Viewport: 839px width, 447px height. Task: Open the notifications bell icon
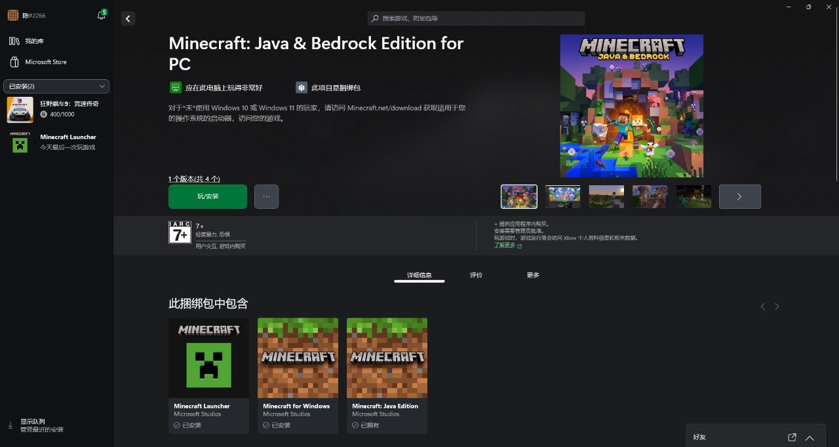[101, 15]
